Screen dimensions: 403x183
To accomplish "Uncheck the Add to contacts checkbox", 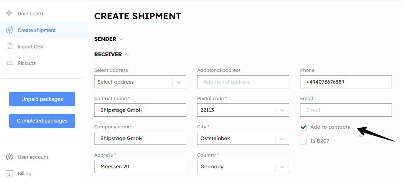I will 303,127.
